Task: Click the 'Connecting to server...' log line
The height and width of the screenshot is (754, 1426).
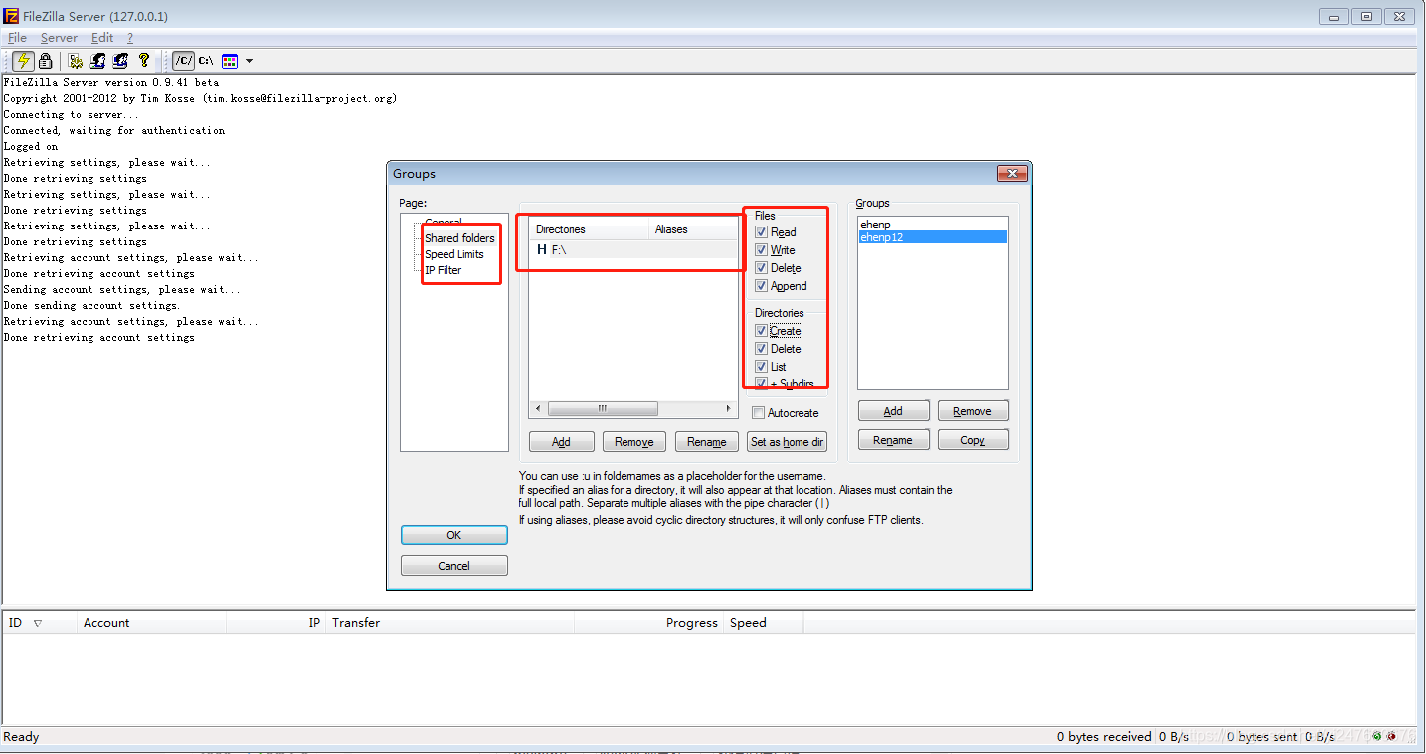Action: (72, 115)
